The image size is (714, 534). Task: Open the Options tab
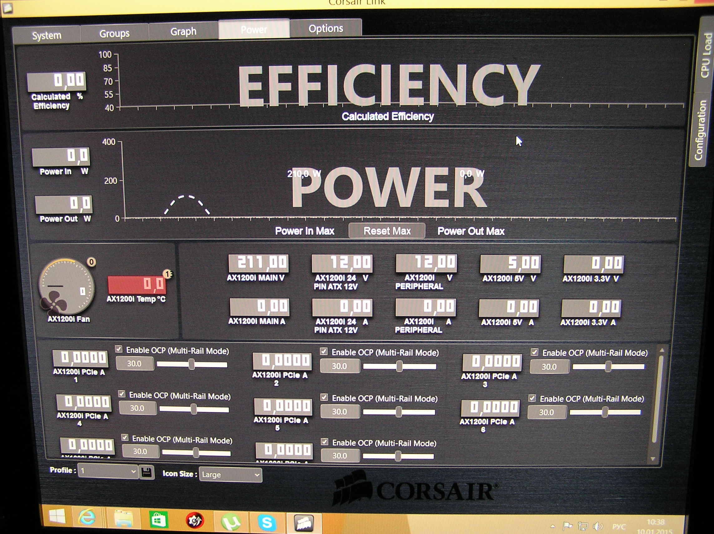(x=325, y=28)
